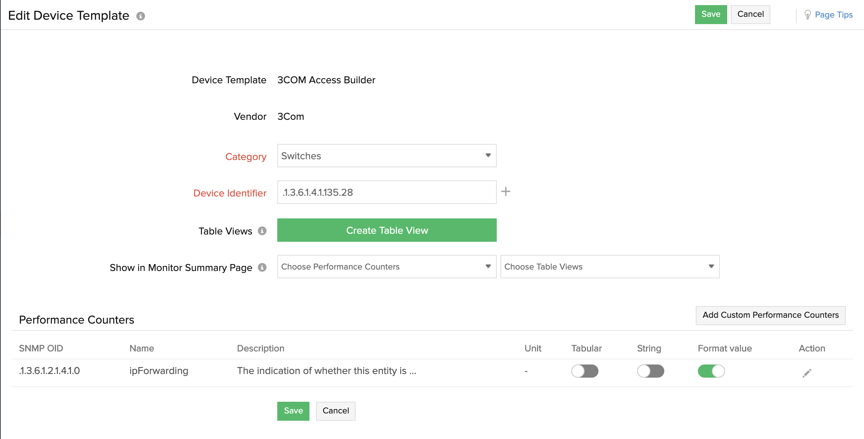The image size is (864, 439).
Task: Expand Choose Table Views dropdown
Action: pyautogui.click(x=610, y=267)
